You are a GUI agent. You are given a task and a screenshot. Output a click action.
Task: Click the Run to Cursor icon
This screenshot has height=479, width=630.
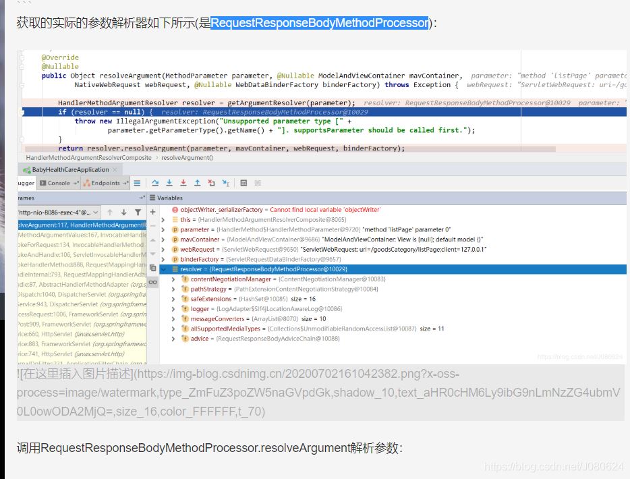226,183
